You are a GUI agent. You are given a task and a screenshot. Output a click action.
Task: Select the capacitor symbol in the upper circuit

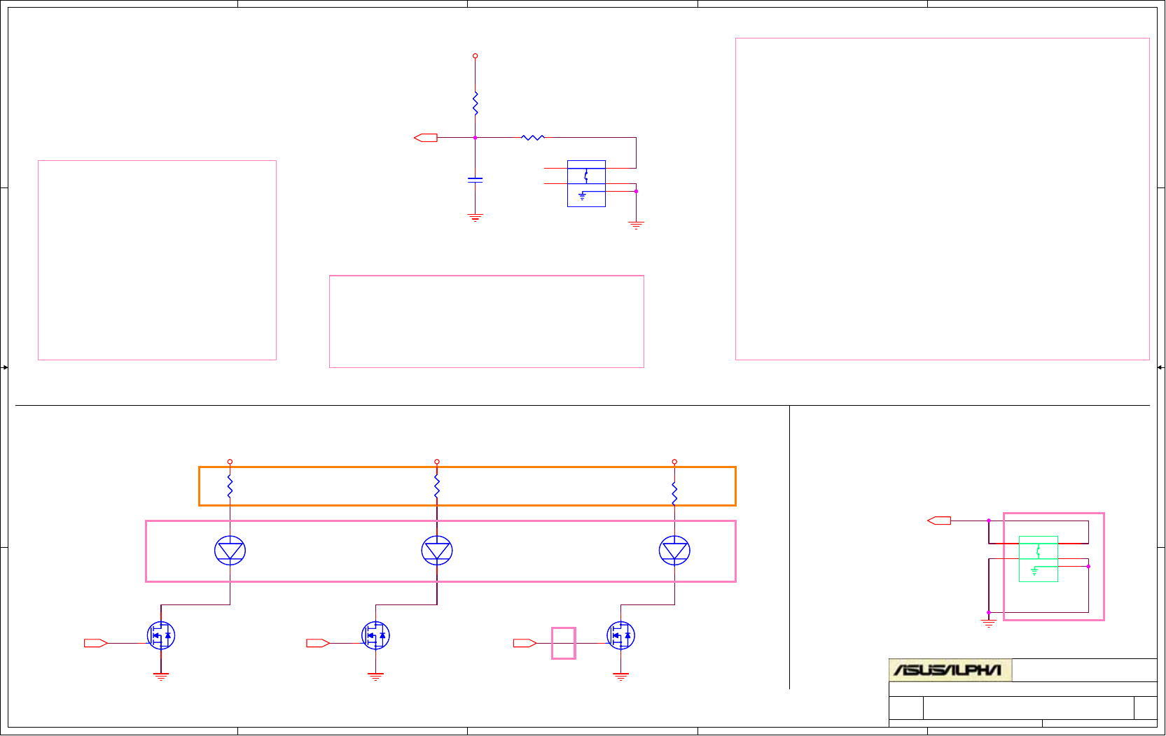click(475, 180)
